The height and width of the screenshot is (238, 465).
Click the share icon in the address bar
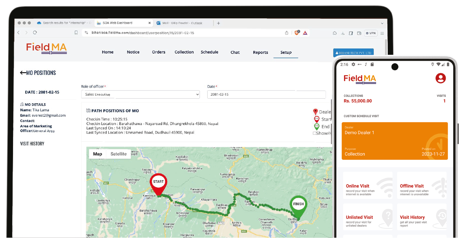(x=286, y=33)
